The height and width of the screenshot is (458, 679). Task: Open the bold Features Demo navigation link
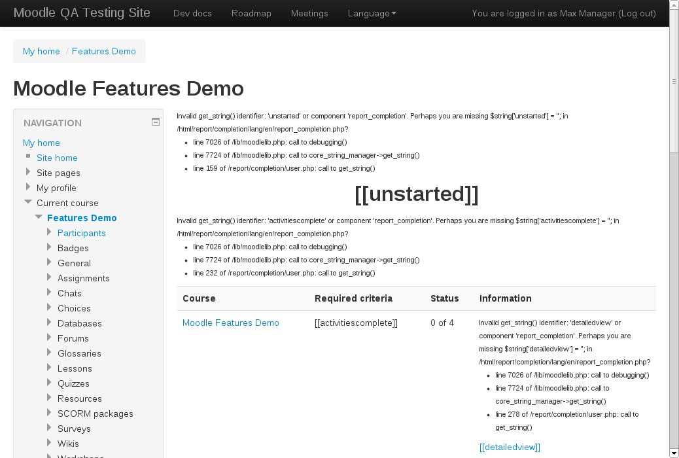tap(82, 218)
